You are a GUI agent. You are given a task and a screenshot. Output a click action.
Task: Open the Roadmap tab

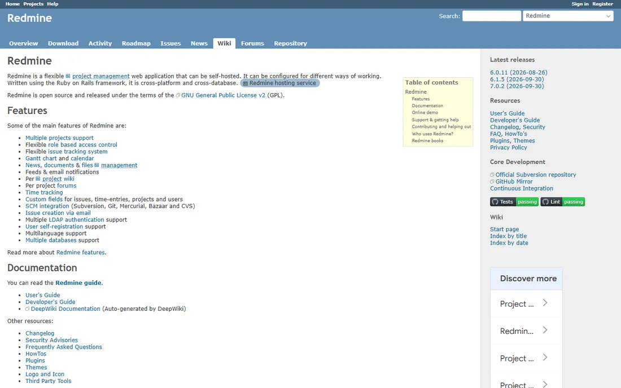[136, 43]
